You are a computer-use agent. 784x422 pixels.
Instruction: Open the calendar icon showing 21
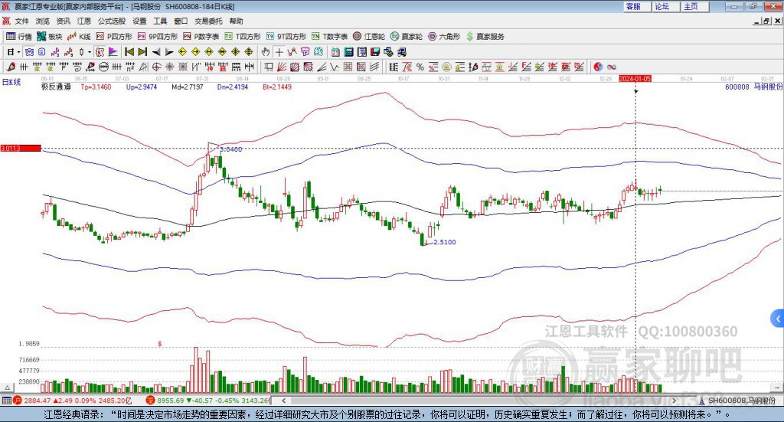pos(335,52)
